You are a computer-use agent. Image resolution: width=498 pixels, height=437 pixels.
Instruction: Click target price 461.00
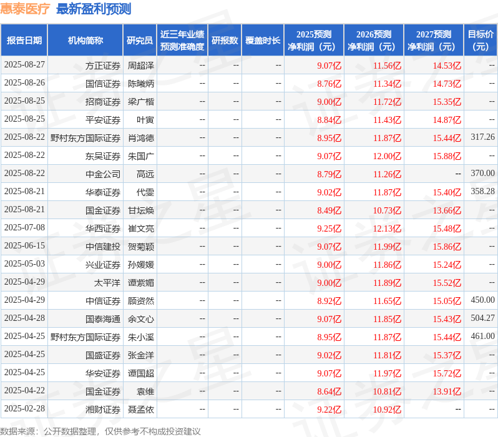point(483,336)
